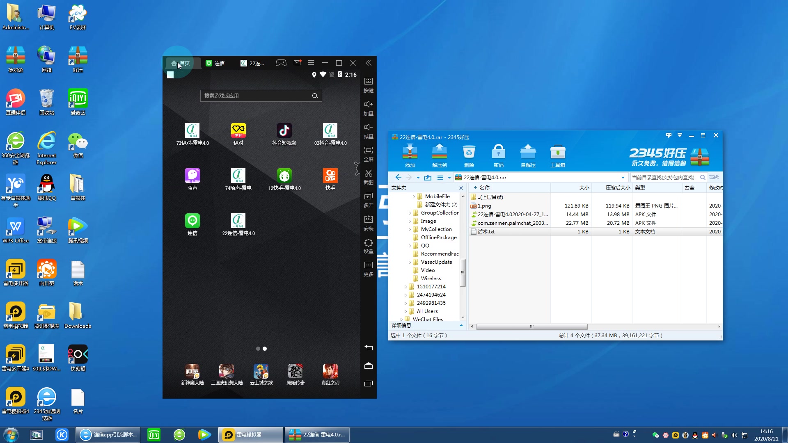Open the 回收站 desktop icon
This screenshot has width=788, height=443.
click(46, 102)
